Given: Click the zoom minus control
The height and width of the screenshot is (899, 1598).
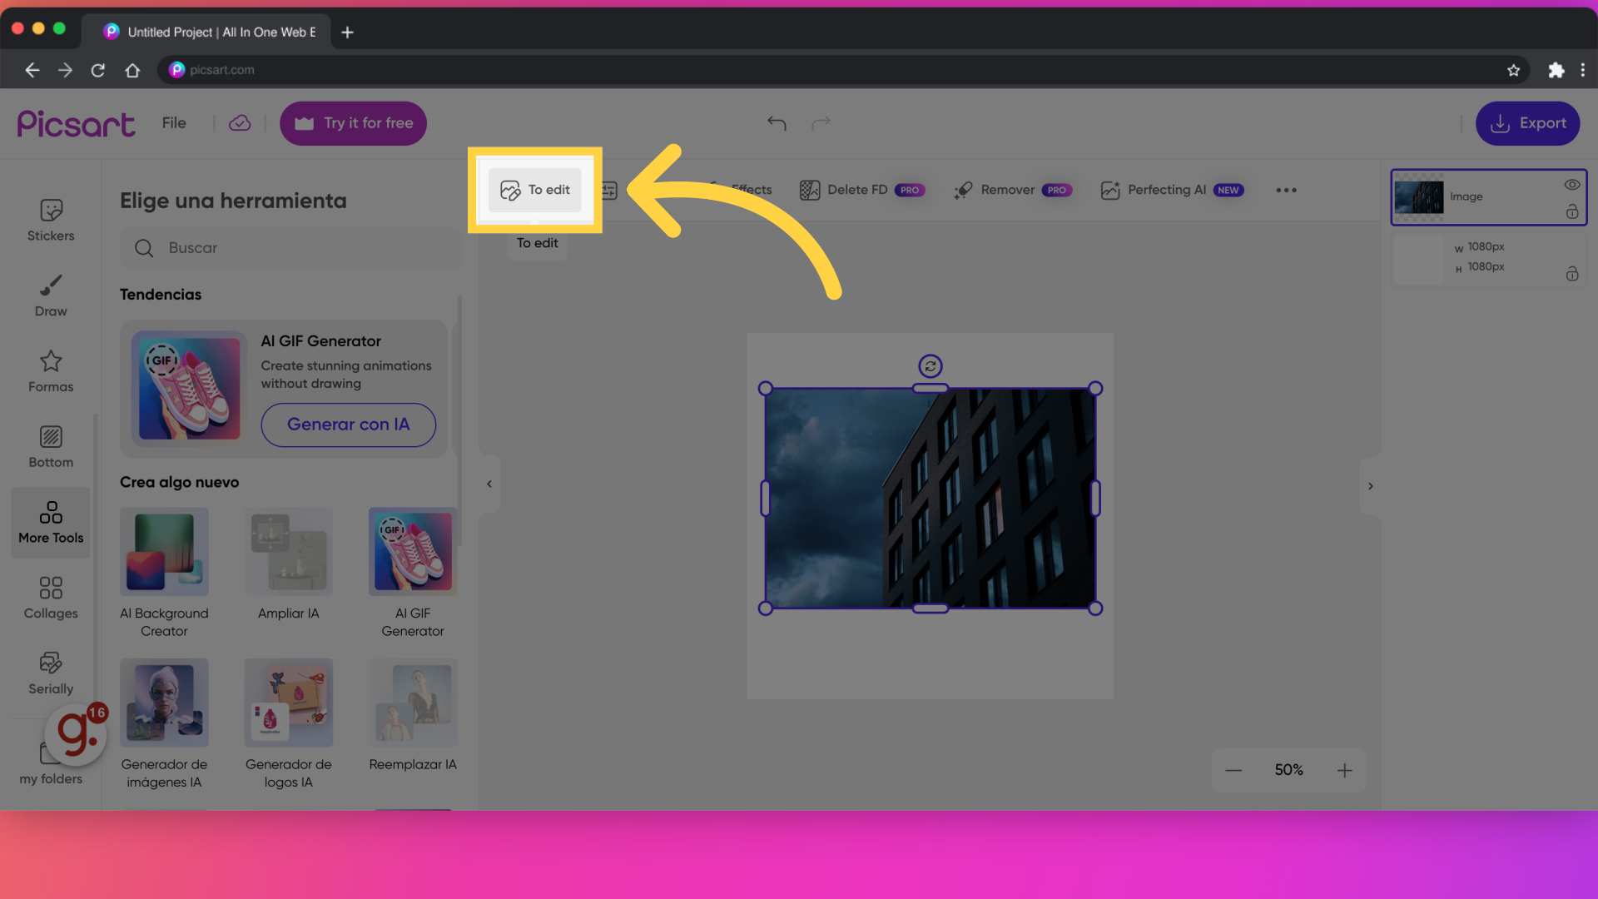Looking at the screenshot, I should 1233,769.
